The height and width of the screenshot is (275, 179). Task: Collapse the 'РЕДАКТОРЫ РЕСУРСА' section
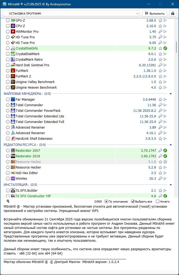pos(171,145)
